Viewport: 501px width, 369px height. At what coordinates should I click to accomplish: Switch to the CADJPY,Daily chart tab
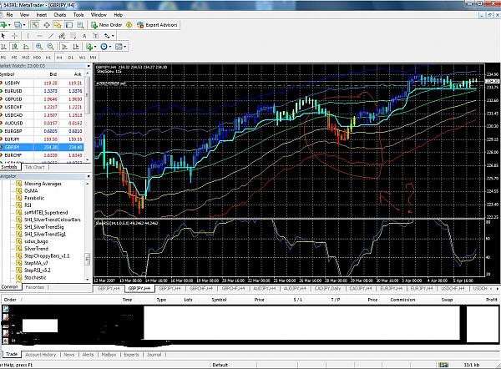tap(327, 289)
